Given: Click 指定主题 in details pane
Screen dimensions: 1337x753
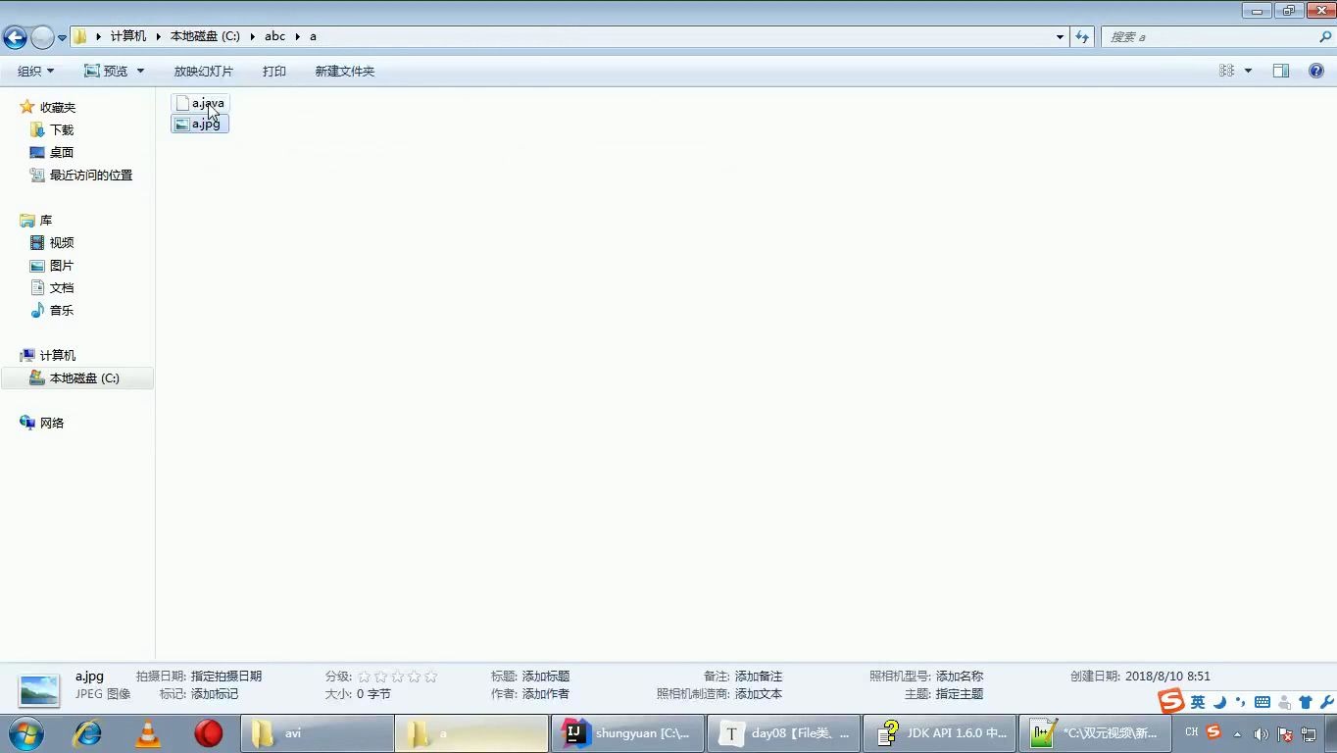Looking at the screenshot, I should pos(960,693).
